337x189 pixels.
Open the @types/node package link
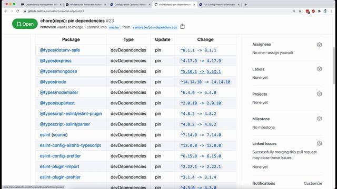tap(53, 82)
